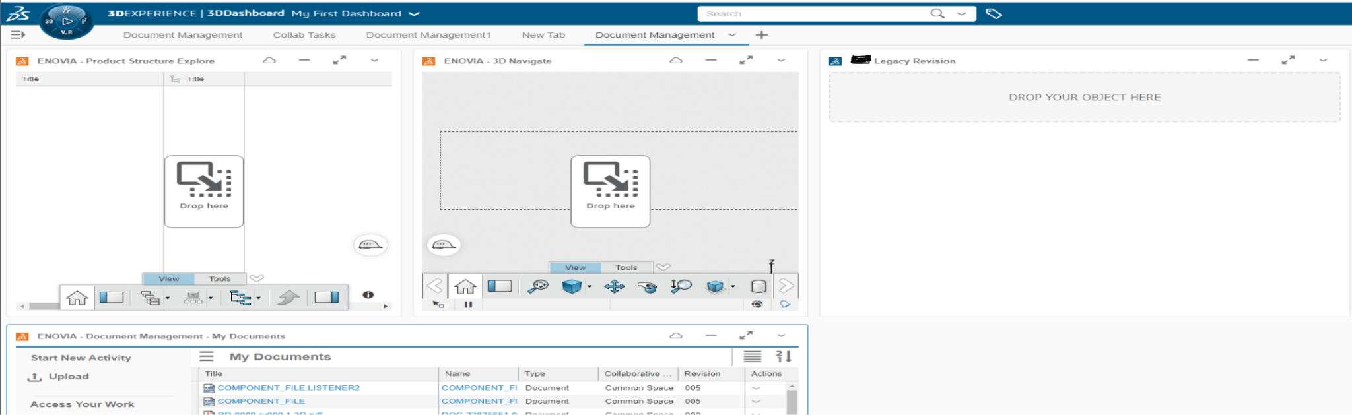The image size is (1352, 415).
Task: Collapse the 3D Navigate action bar chevron
Action: pyautogui.click(x=663, y=267)
